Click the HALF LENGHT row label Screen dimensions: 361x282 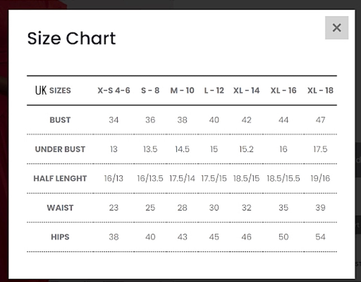60,178
